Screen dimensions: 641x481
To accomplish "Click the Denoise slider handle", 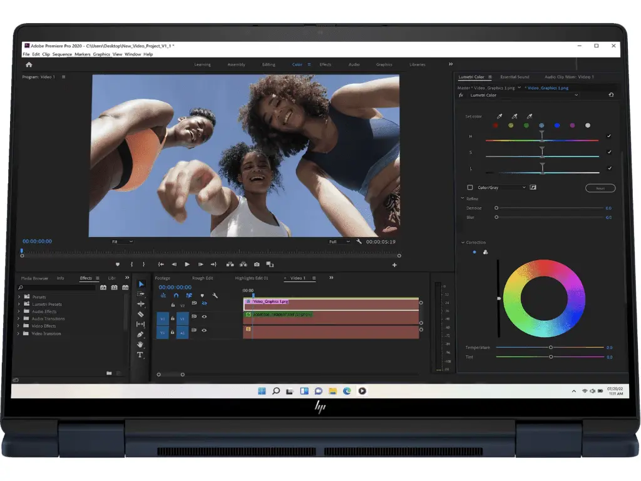I will pyautogui.click(x=496, y=208).
